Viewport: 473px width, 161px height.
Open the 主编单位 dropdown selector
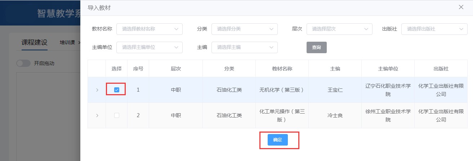[x=149, y=47]
